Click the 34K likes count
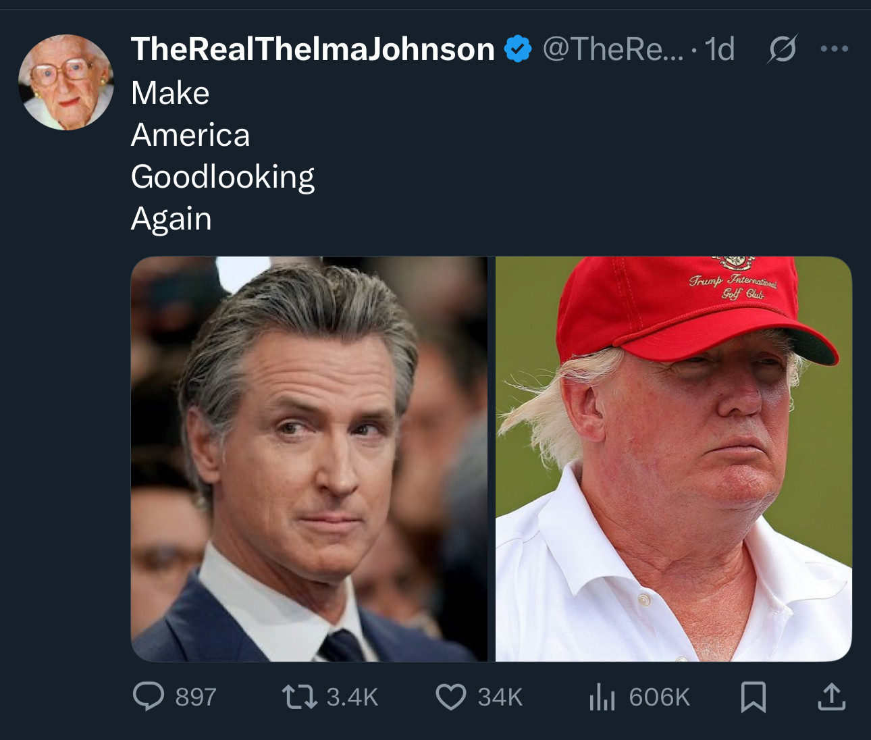Viewport: 871px width, 740px height. coord(500,697)
